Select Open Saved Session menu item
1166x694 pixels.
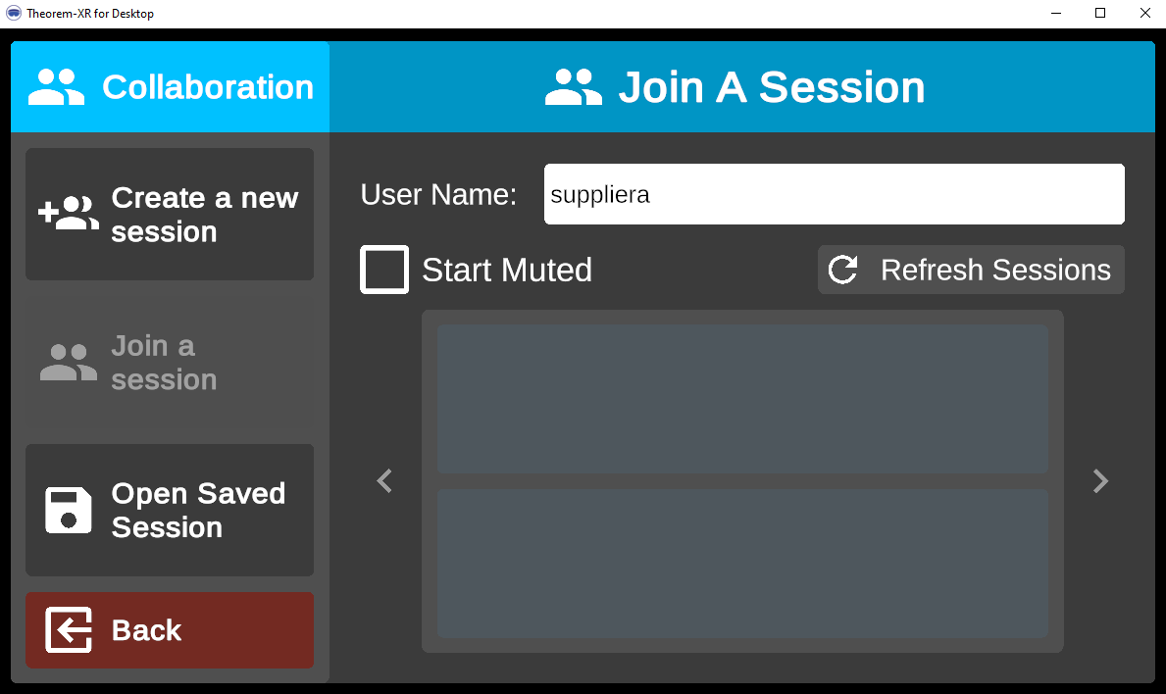pos(170,511)
